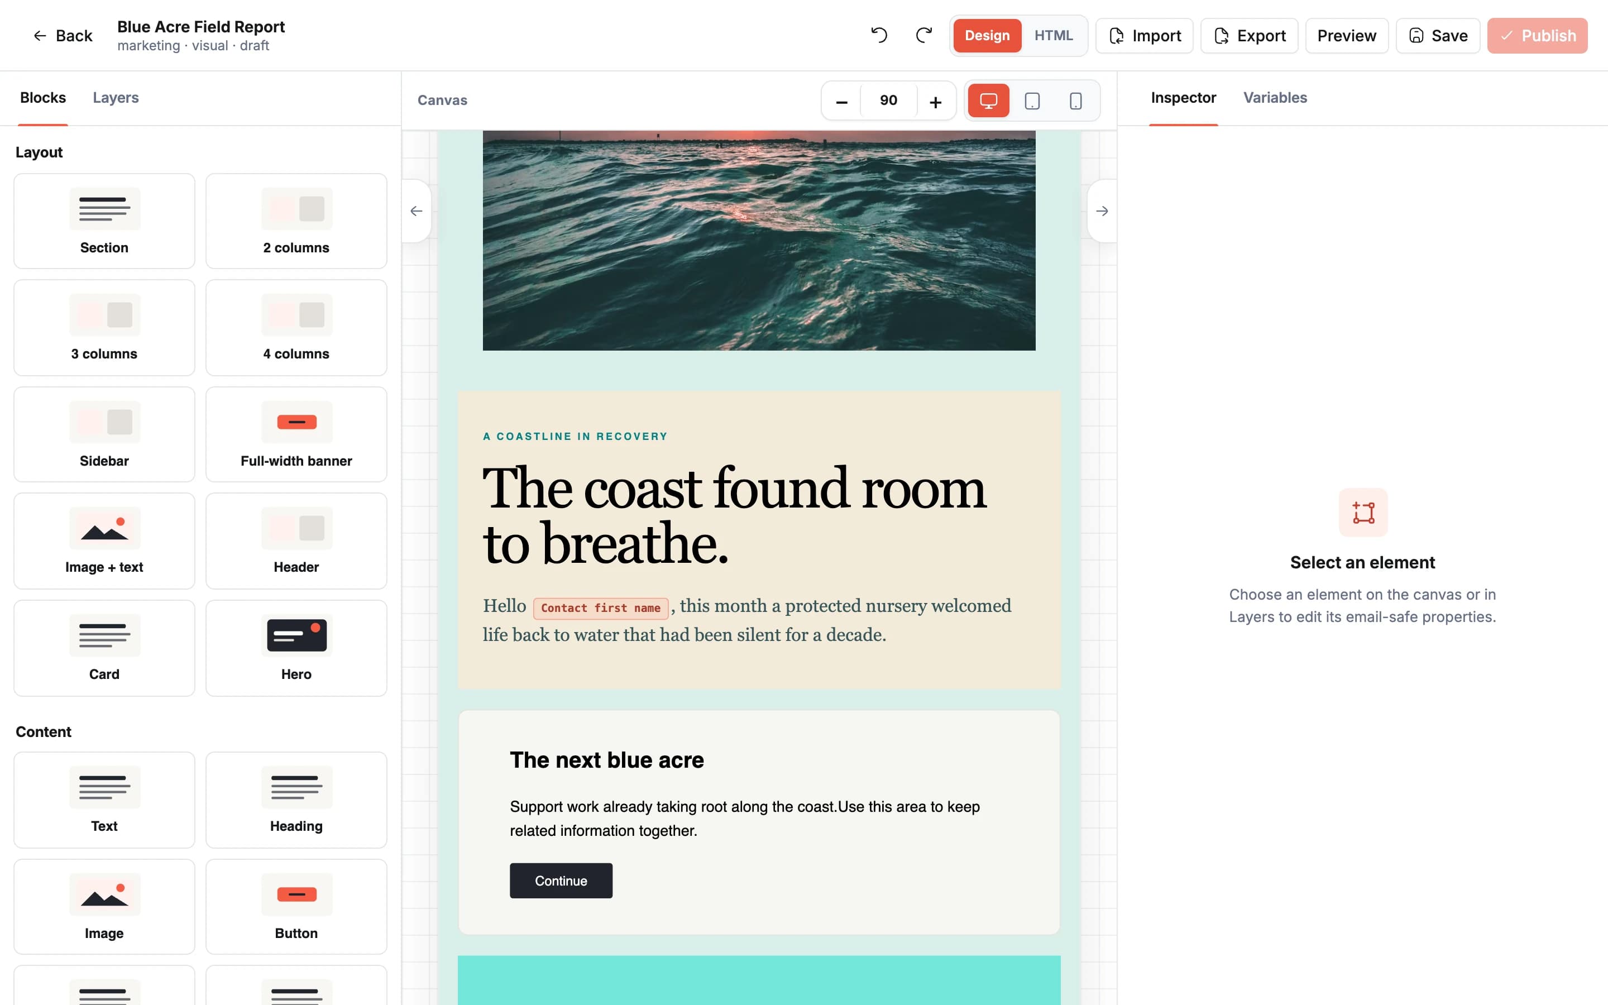The height and width of the screenshot is (1005, 1608).
Task: Go Back to previous page
Action: tap(63, 35)
